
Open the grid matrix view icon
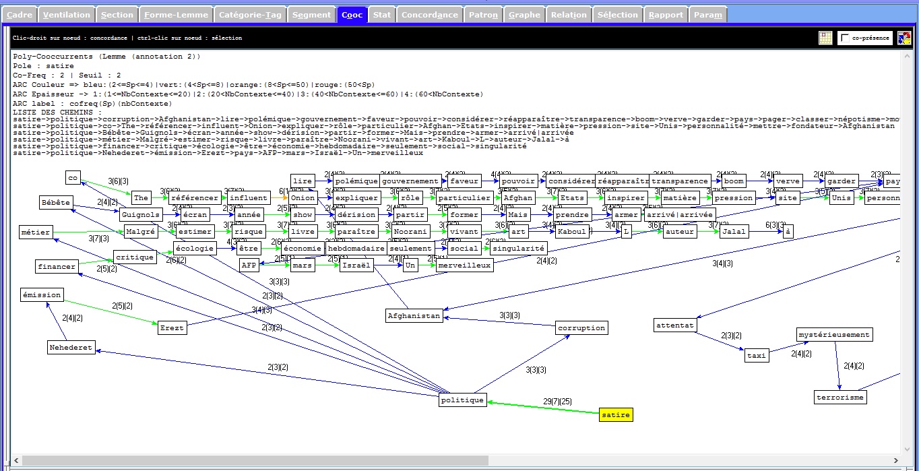tap(825, 38)
